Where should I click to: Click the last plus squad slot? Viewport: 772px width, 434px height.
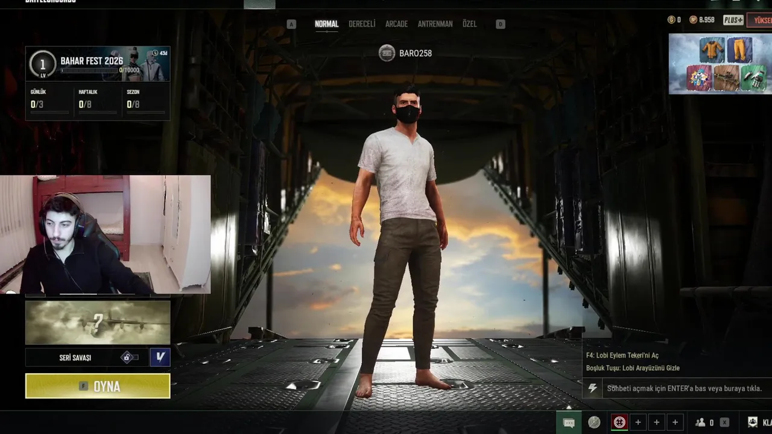[675, 423]
